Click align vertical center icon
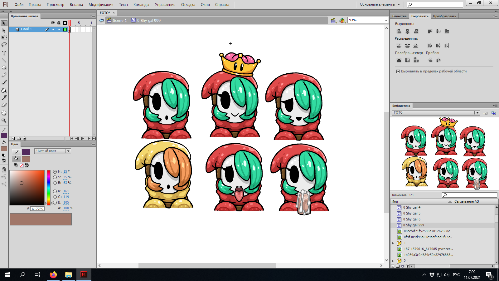The height and width of the screenshot is (281, 499). [x=438, y=31]
